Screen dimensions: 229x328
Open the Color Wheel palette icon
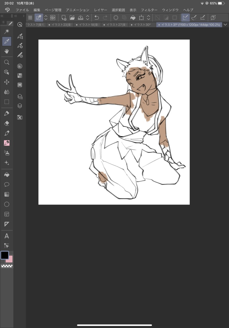(x=20, y=66)
